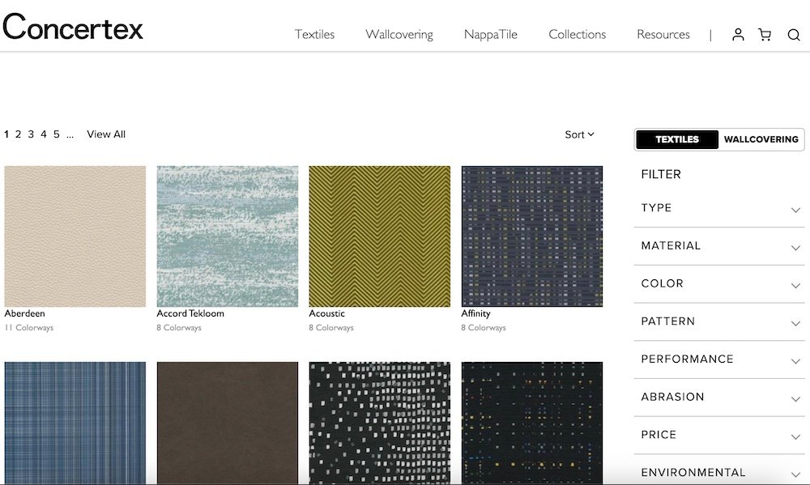
Task: Click the pagination ellipsis for more pages
Action: 70,135
